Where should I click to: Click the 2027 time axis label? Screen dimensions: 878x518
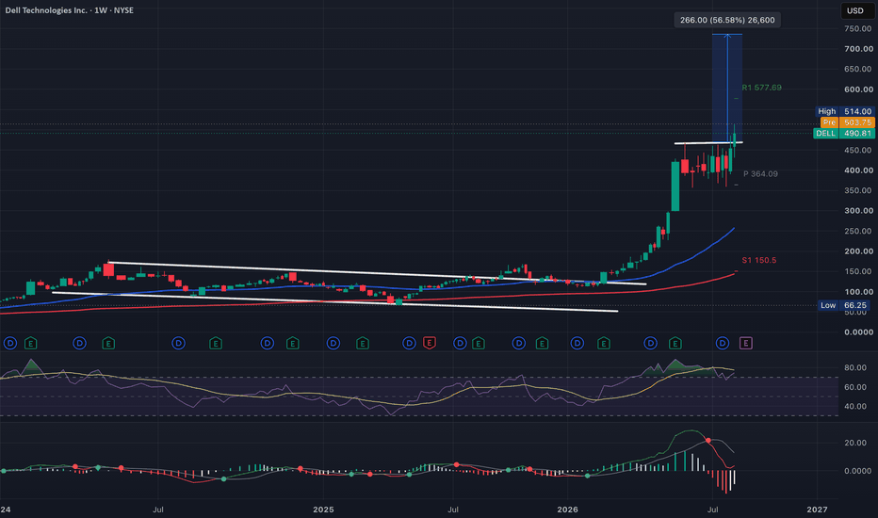coord(817,510)
